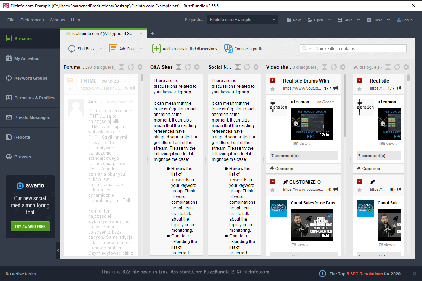Star the PHTML – co to za post
Viewport: 422px width, 281px height.
(70, 89)
